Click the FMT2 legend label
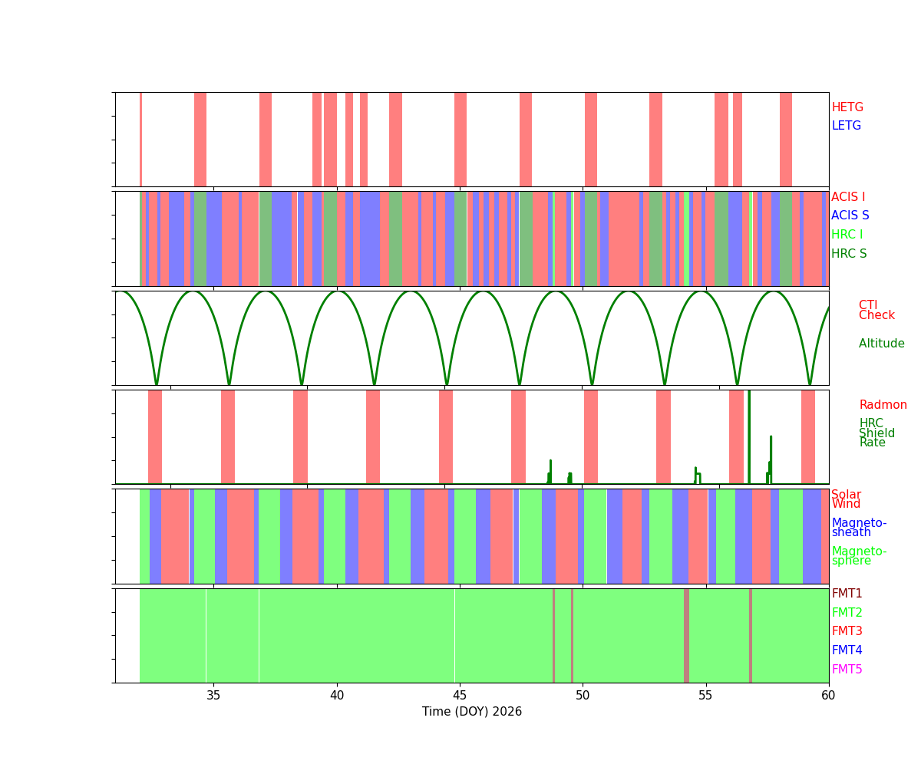 tap(847, 613)
